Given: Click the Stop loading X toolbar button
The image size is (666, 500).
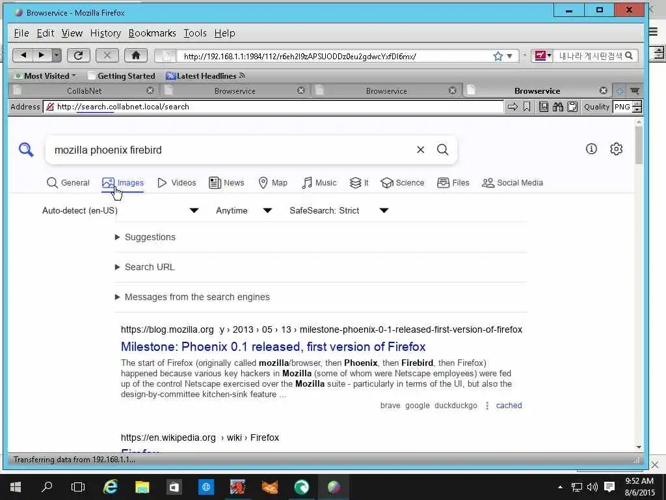Looking at the screenshot, I should tap(107, 55).
